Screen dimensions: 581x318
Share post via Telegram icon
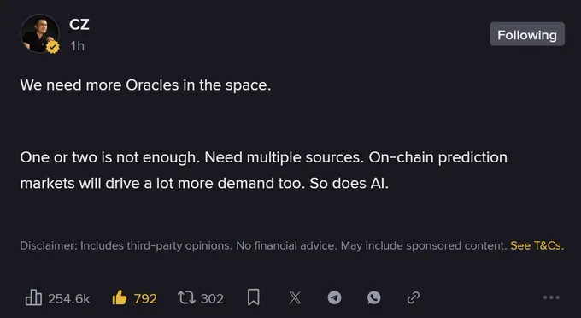335,297
